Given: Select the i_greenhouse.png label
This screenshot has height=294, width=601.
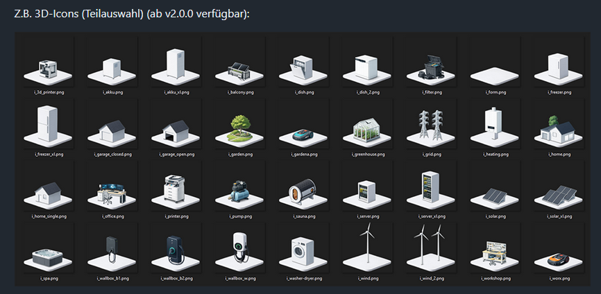Looking at the screenshot, I should click(369, 155).
